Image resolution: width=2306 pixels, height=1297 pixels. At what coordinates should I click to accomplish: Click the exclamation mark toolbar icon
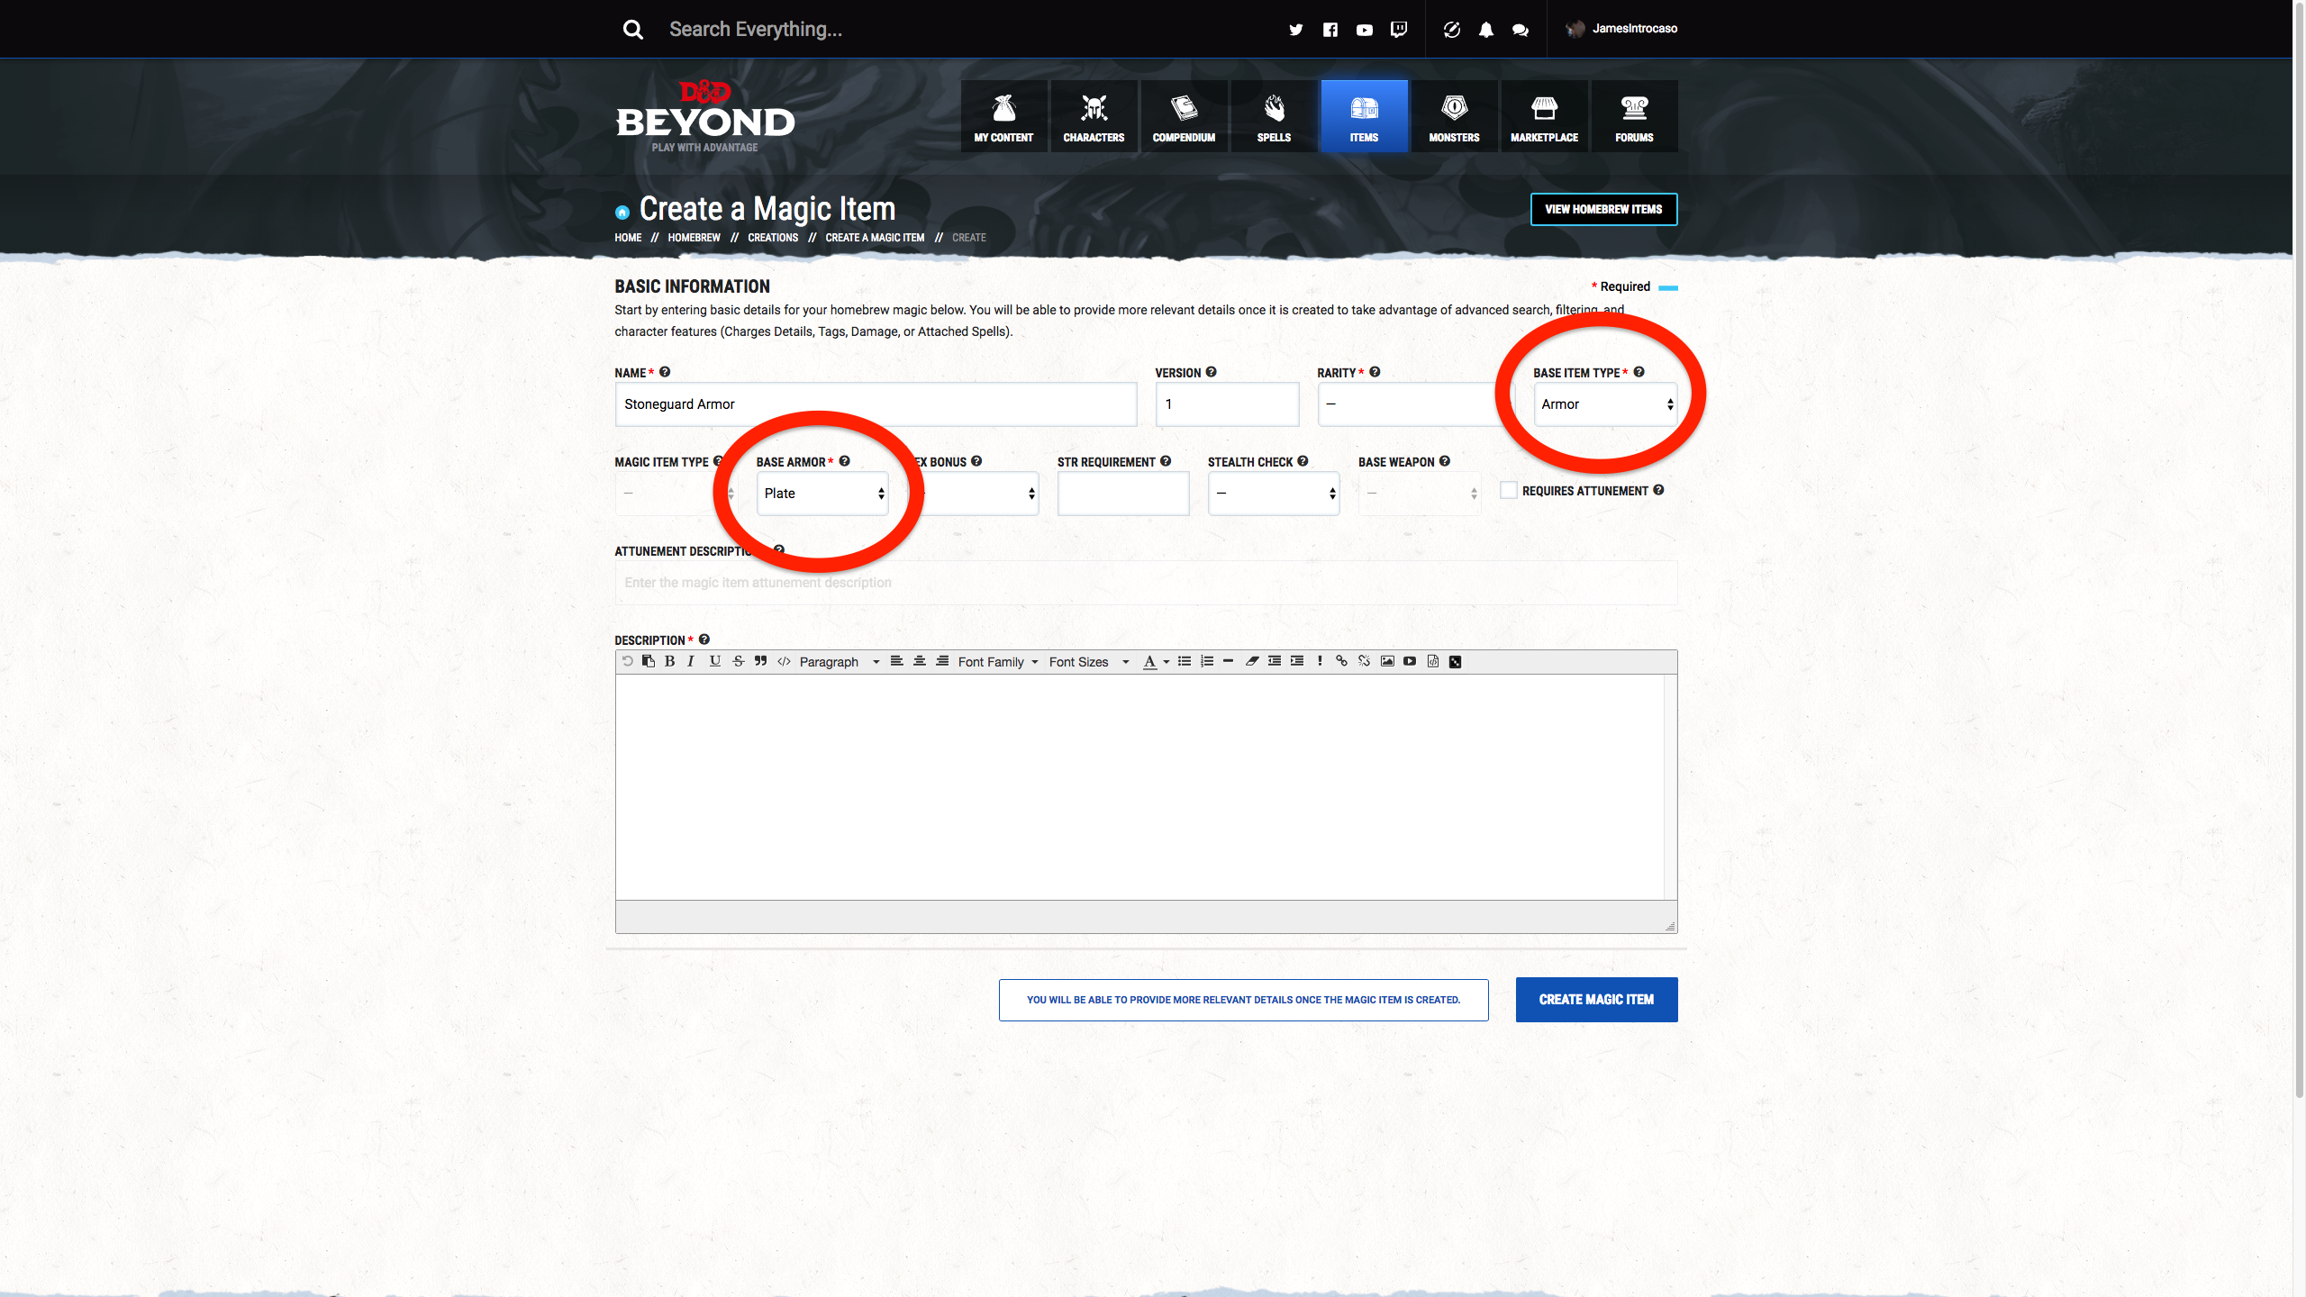(x=1320, y=661)
